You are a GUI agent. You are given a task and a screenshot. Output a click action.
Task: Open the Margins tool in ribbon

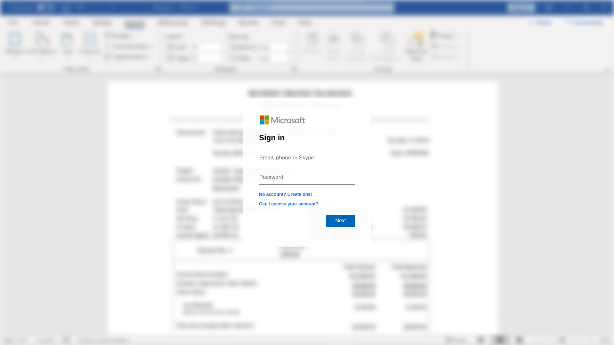click(x=15, y=46)
